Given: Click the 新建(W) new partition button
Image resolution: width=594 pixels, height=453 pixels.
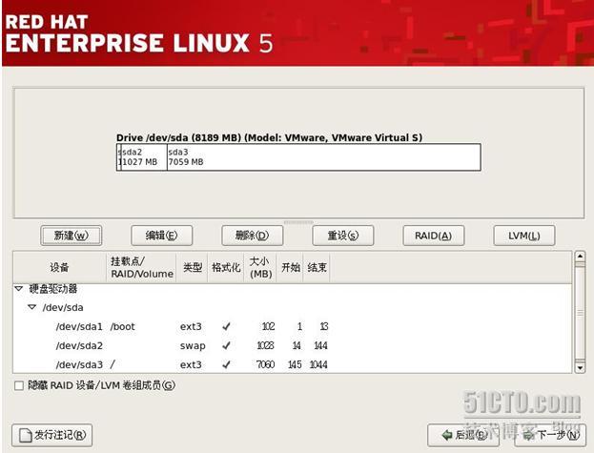Looking at the screenshot, I should tap(72, 236).
